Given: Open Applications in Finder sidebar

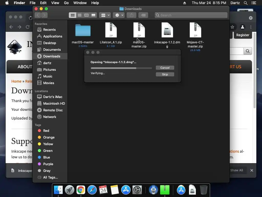Looking at the screenshot, I should [x=50, y=36].
